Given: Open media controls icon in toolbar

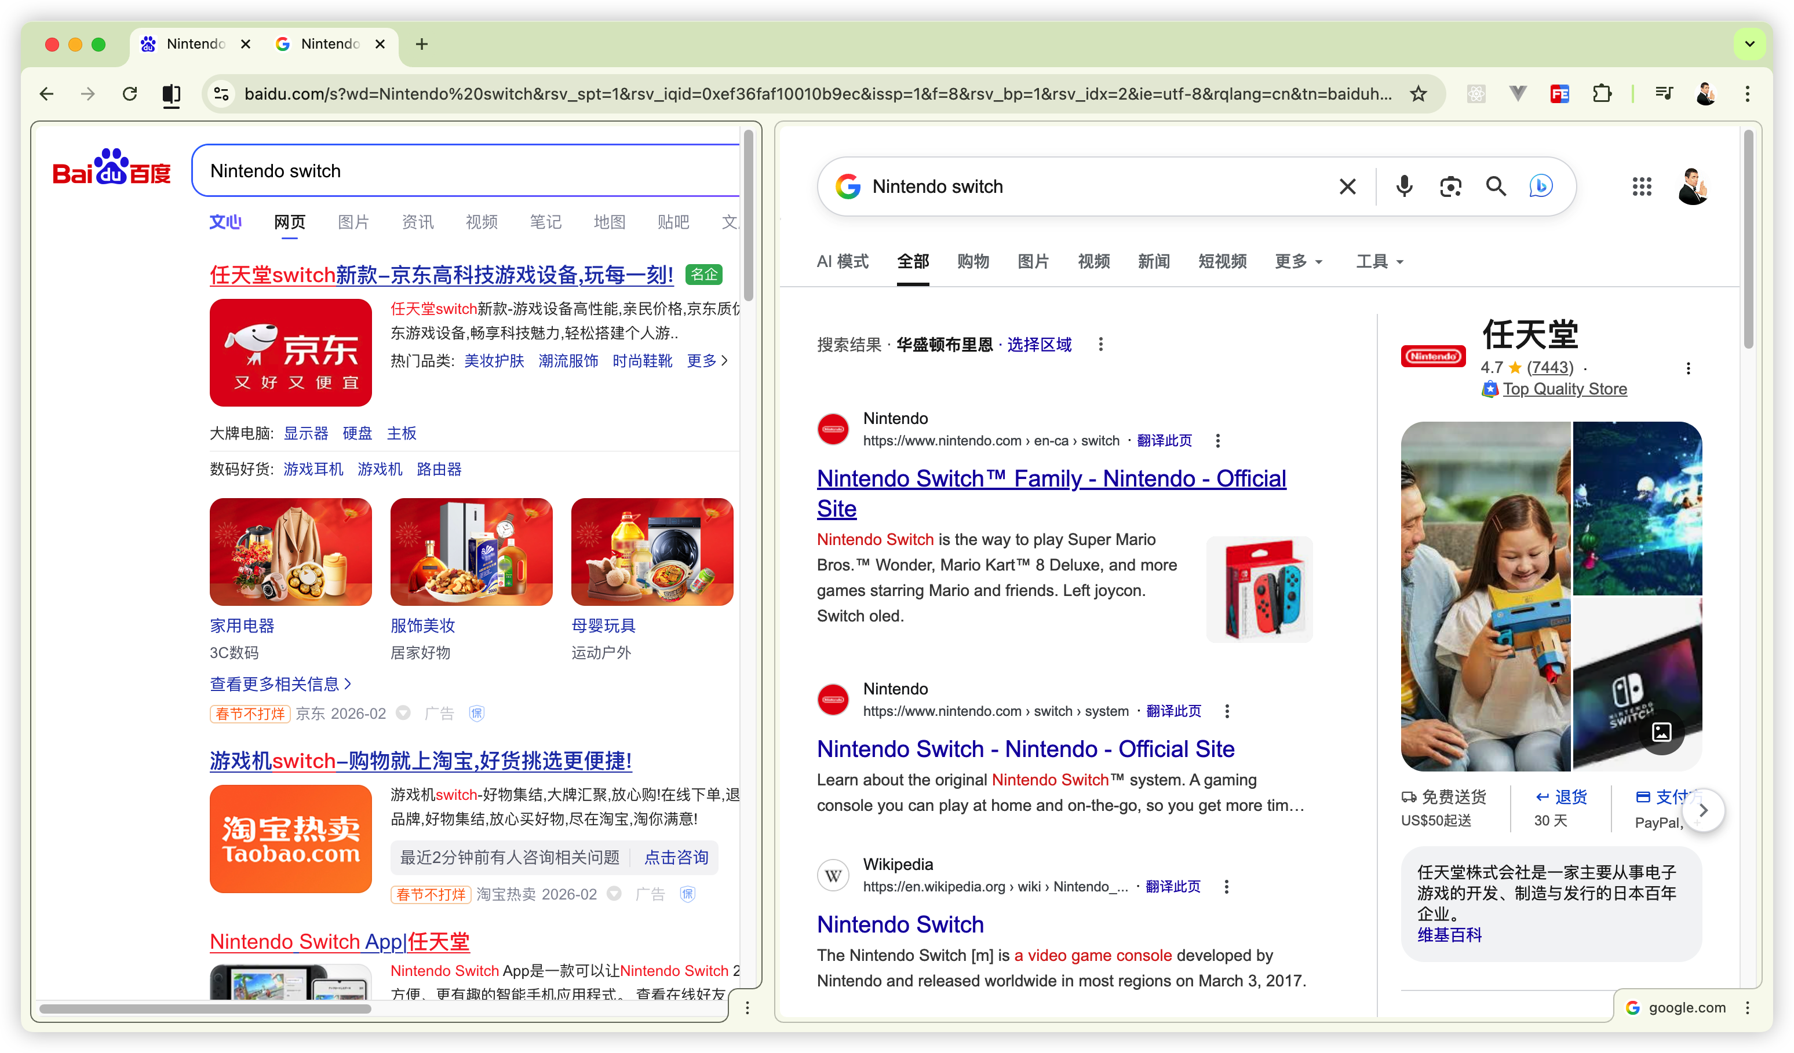Looking at the screenshot, I should point(1664,94).
